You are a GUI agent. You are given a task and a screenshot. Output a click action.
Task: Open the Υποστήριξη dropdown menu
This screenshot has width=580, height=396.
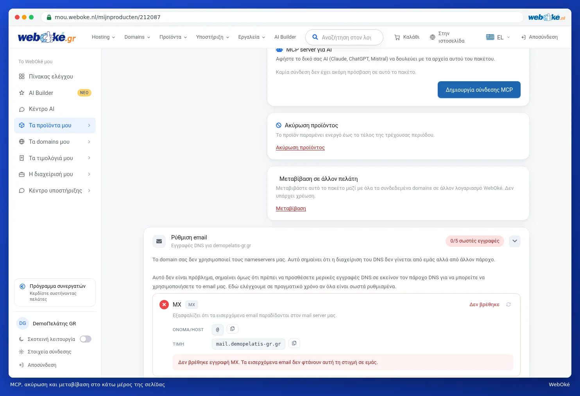click(213, 37)
